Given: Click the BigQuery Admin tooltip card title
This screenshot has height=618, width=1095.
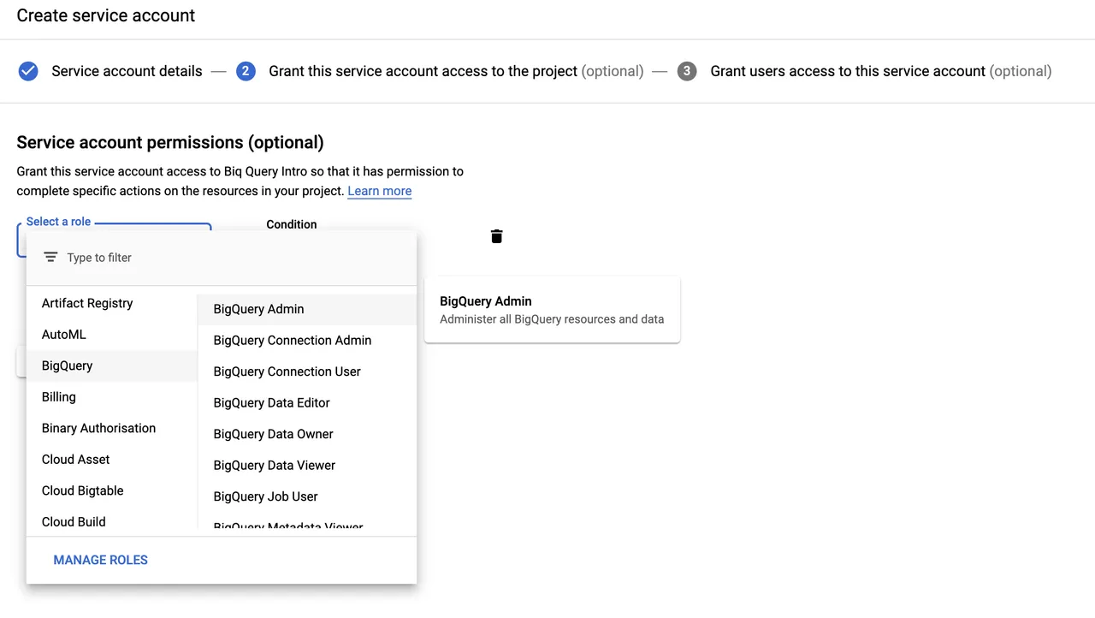Looking at the screenshot, I should [x=486, y=301].
